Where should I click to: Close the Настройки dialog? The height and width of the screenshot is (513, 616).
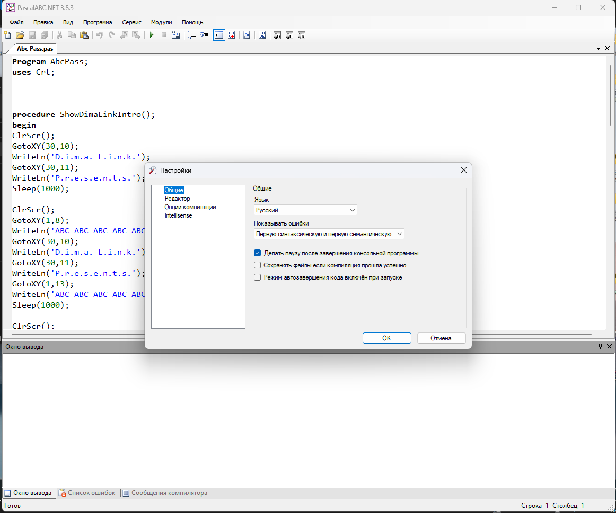point(463,170)
